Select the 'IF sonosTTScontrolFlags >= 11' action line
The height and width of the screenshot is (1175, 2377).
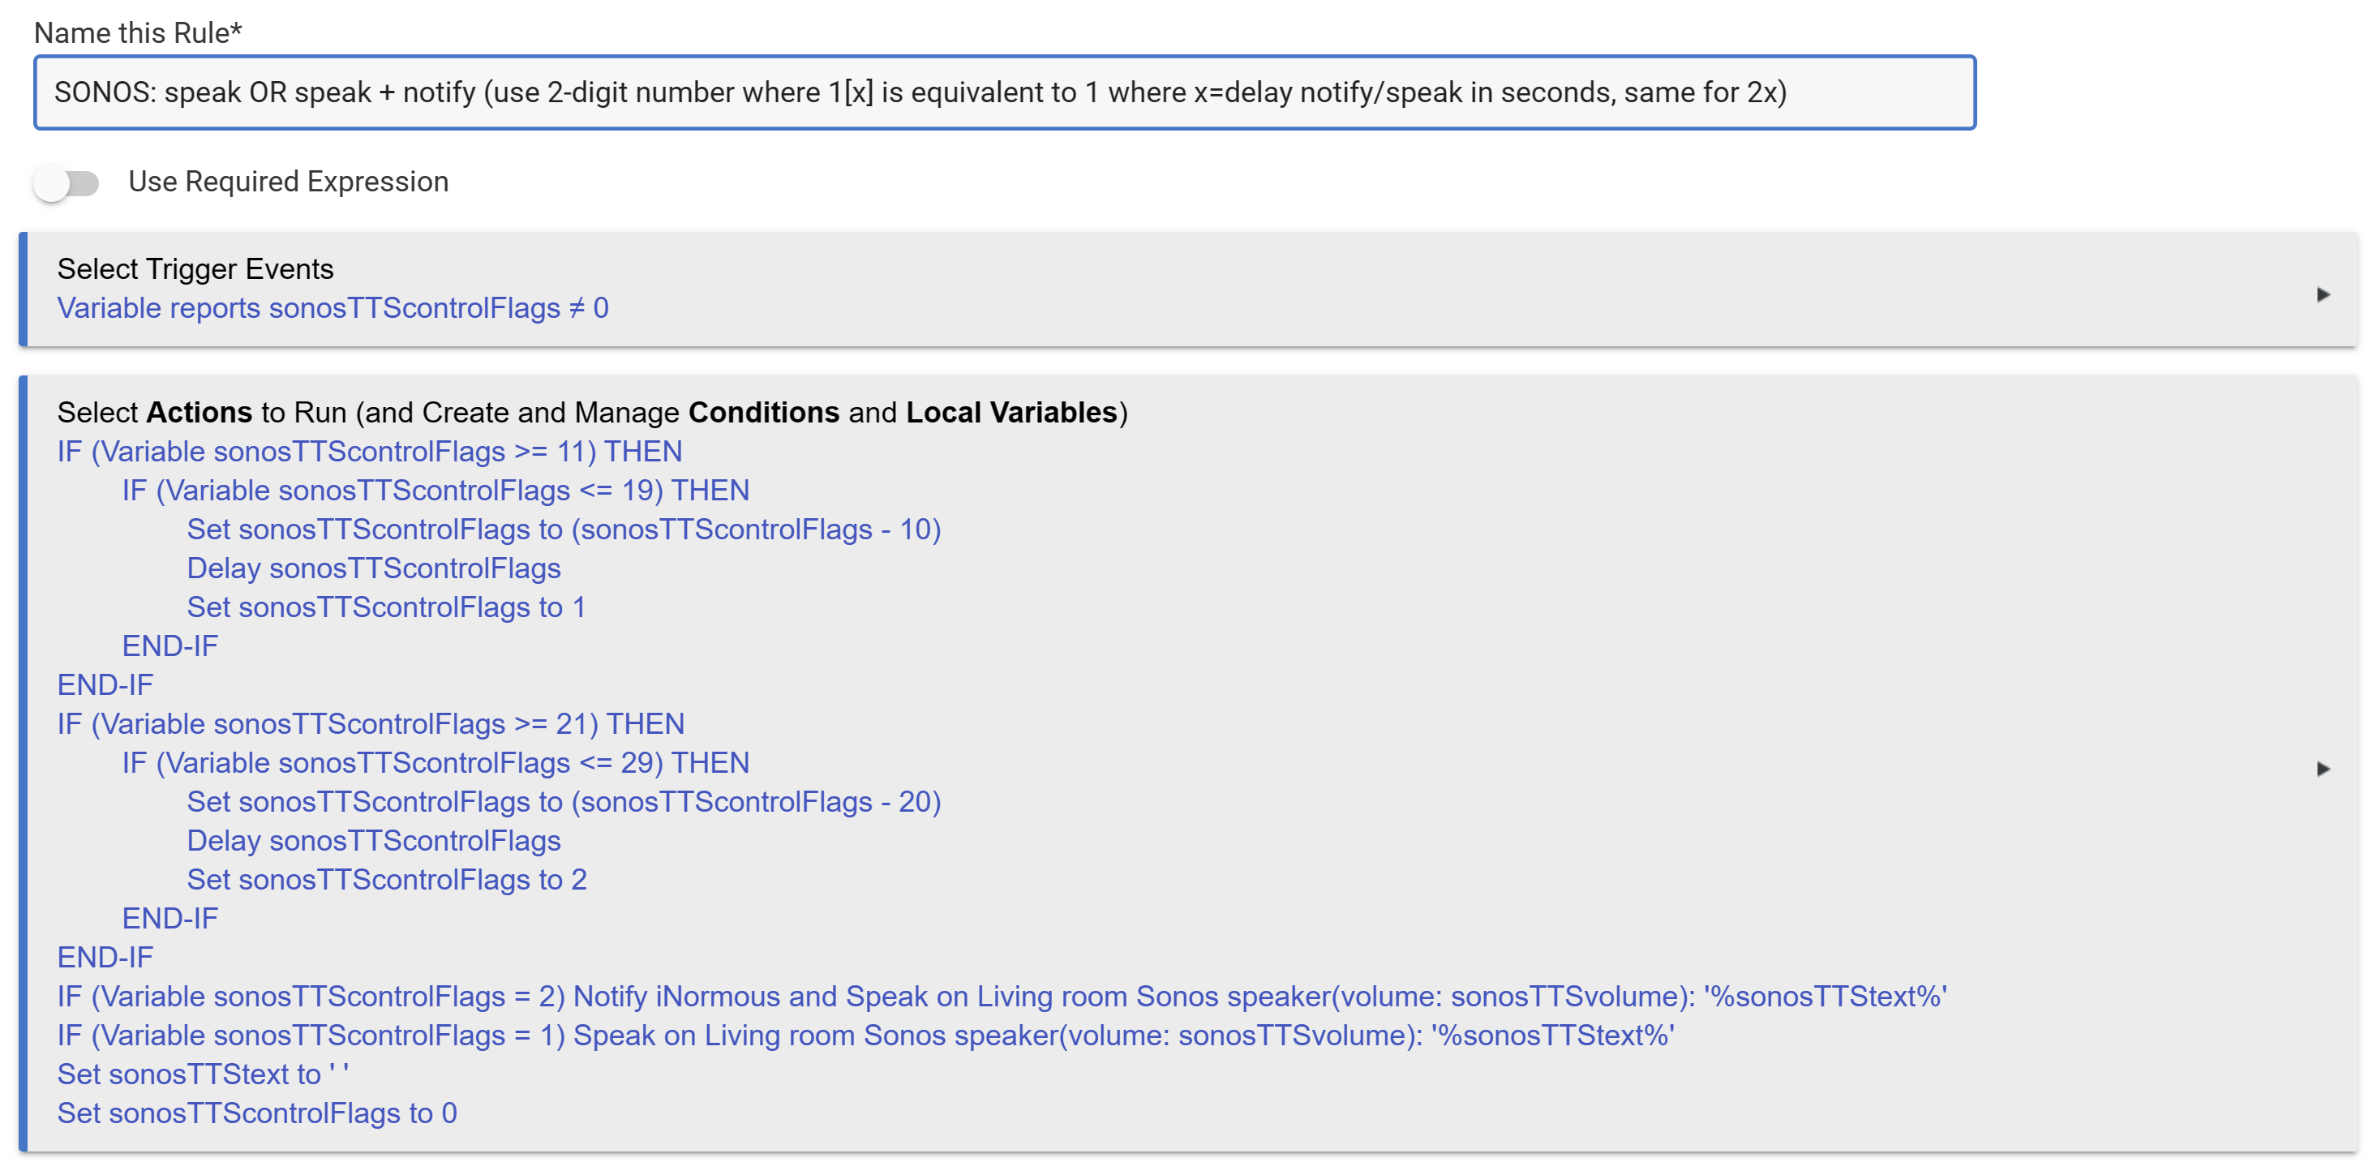(369, 452)
